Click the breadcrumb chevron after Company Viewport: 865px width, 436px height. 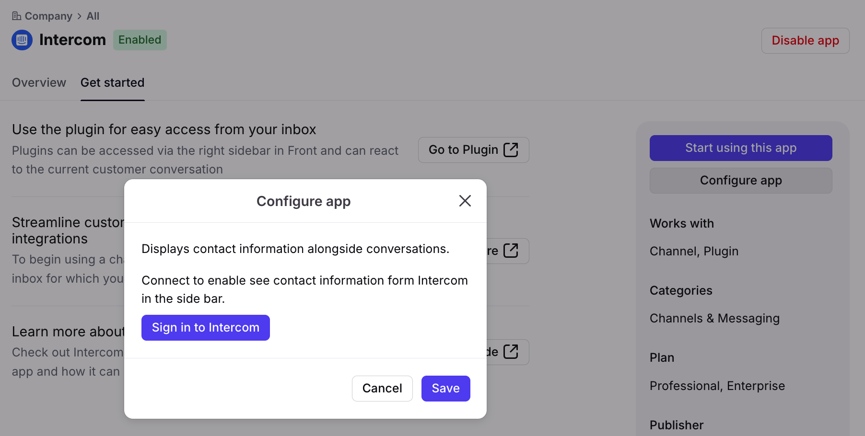(x=80, y=16)
